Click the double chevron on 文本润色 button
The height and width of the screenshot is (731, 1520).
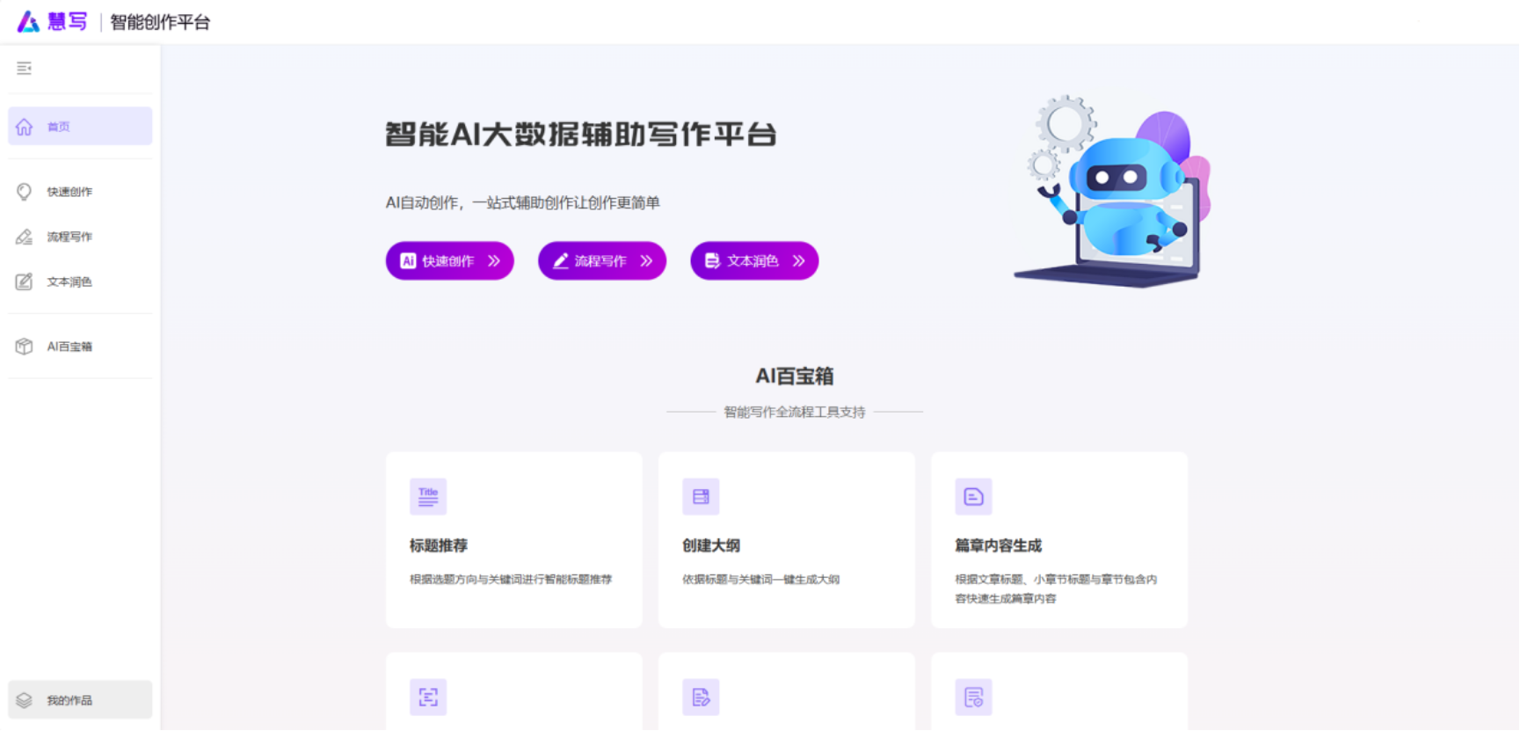(x=798, y=261)
